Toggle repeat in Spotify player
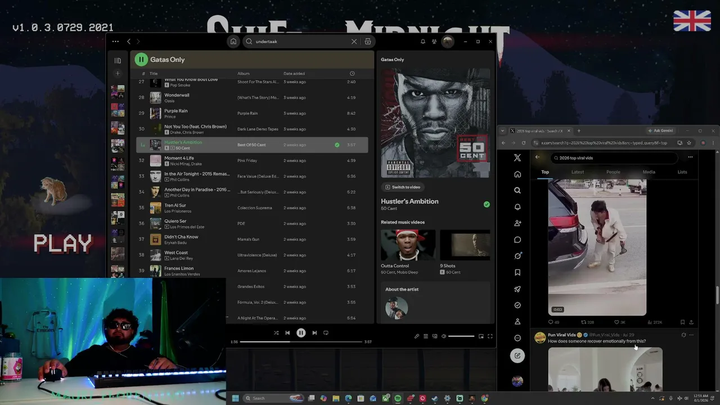This screenshot has width=720, height=405. click(x=326, y=333)
